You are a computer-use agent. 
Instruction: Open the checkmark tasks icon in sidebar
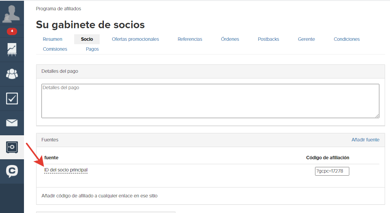coord(12,98)
